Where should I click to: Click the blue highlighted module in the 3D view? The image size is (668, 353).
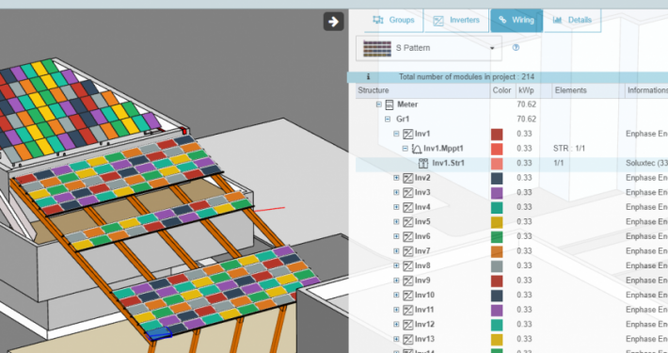coord(159,333)
